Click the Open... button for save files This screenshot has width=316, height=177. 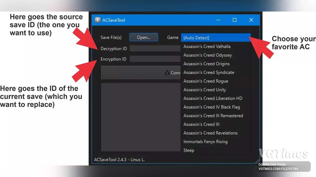[144, 37]
